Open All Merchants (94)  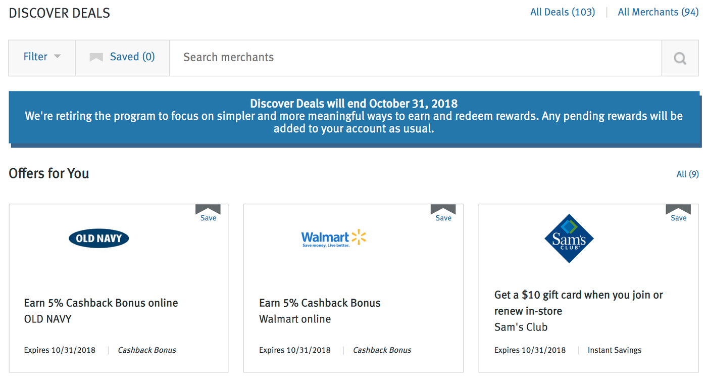(x=658, y=12)
